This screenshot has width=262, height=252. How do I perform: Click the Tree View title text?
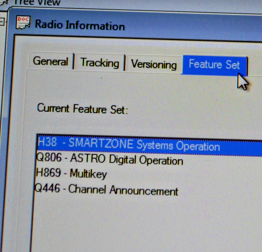[37, 3]
